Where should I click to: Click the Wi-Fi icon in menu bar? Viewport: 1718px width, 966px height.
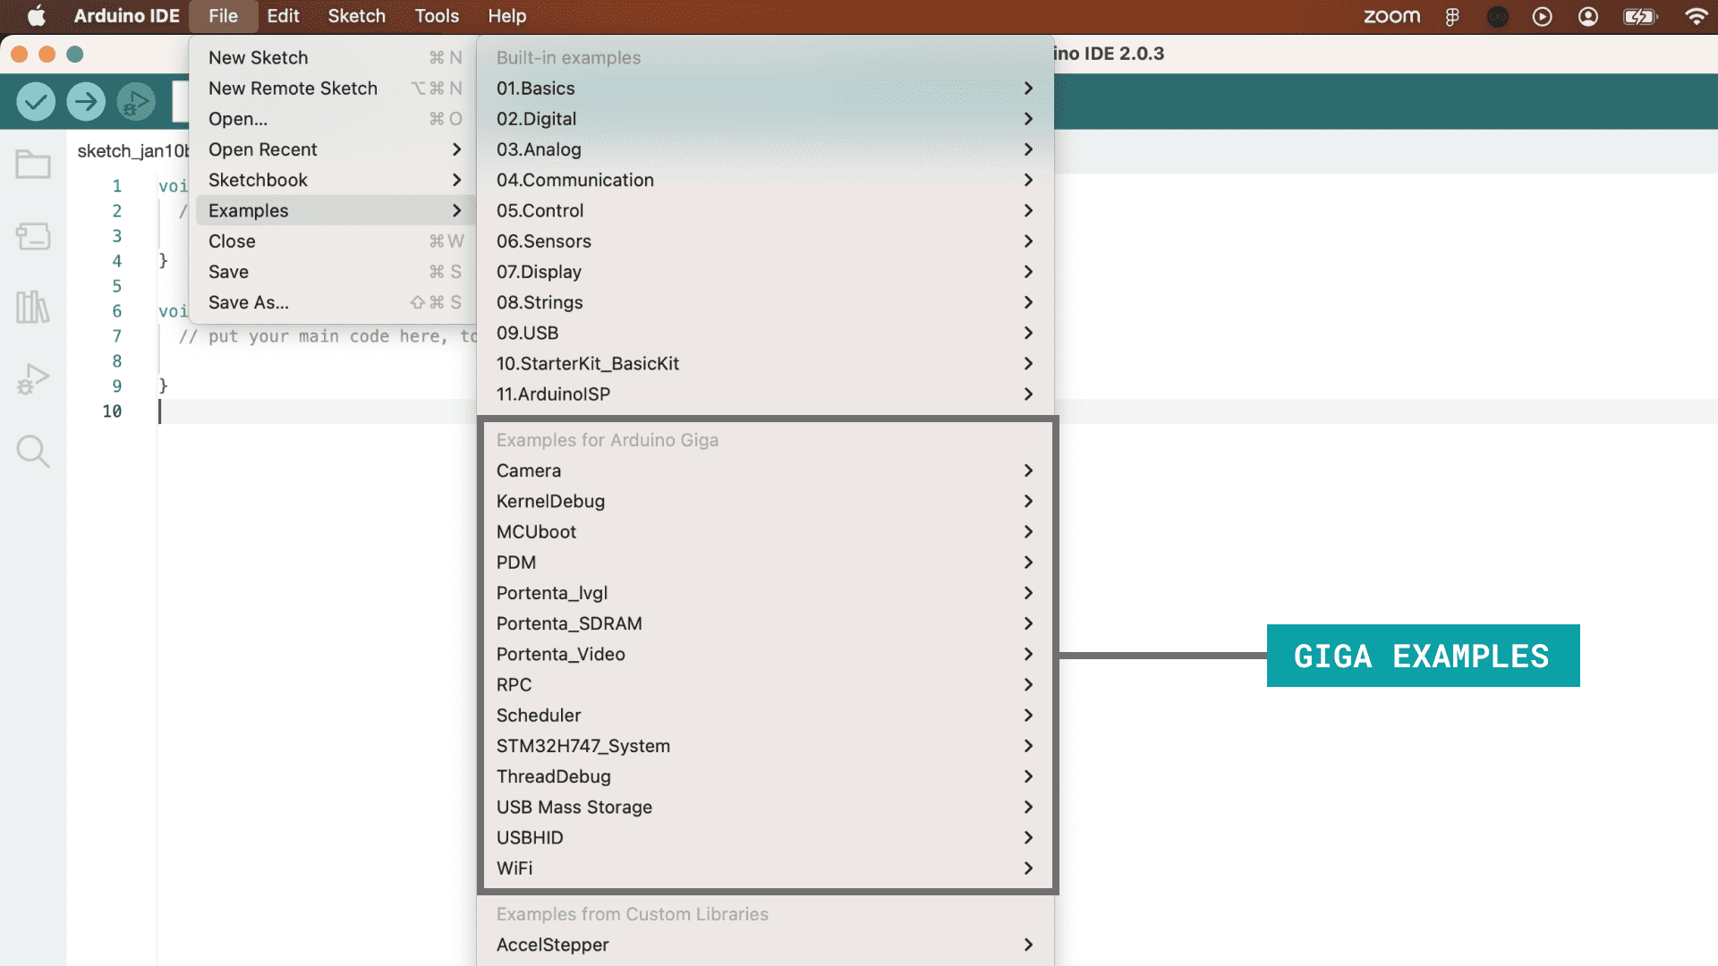point(1696,16)
